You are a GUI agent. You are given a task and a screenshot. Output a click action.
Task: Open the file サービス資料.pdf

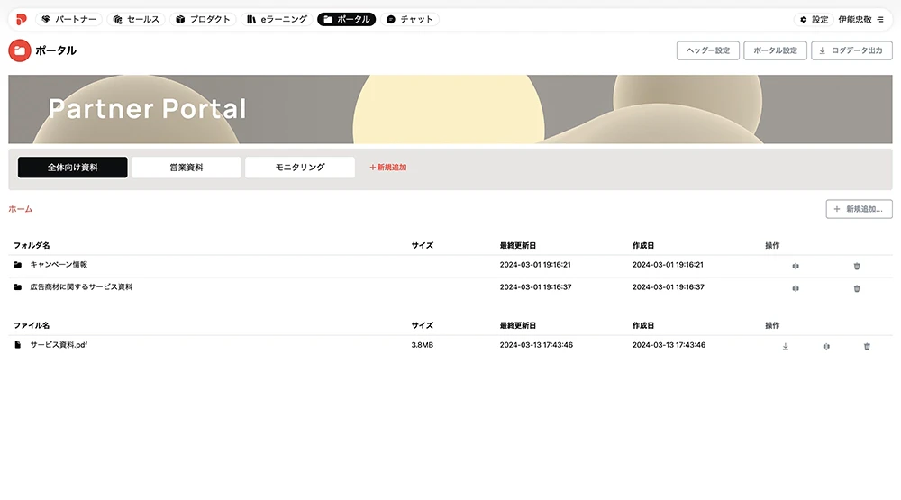click(59, 345)
